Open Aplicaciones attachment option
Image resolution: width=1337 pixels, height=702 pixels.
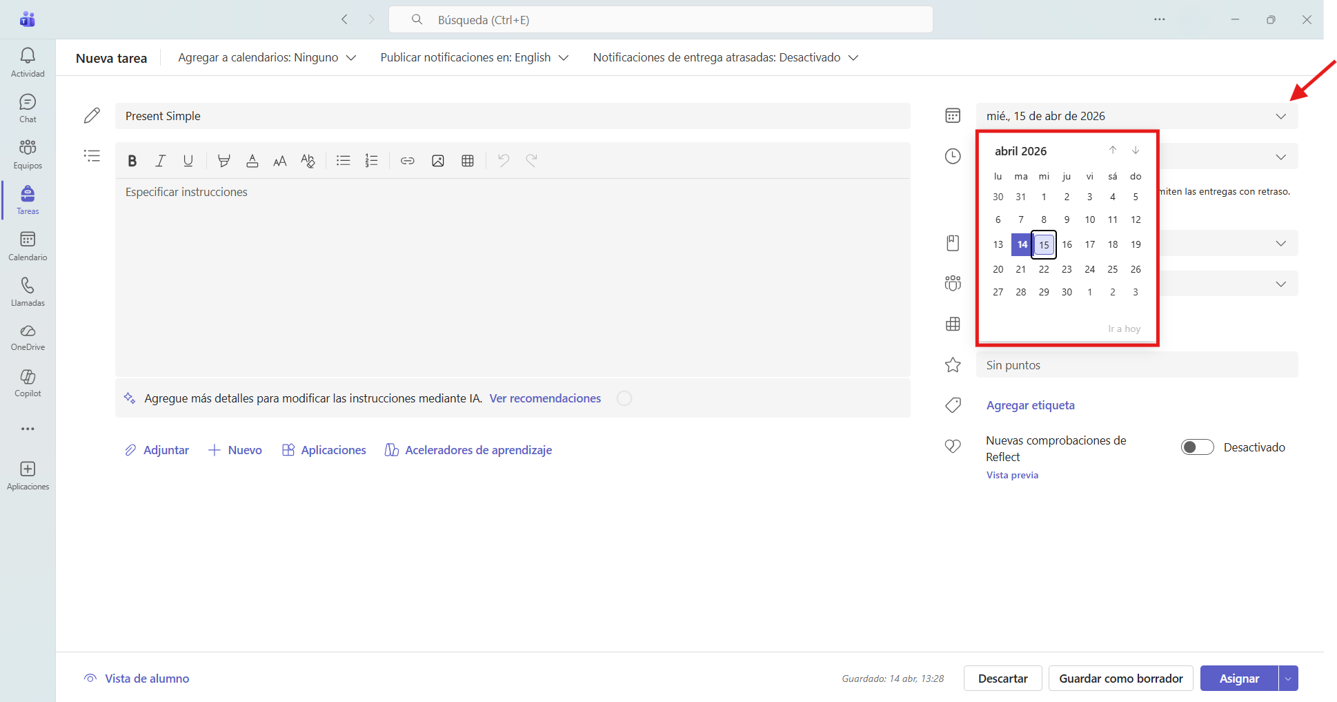(x=324, y=450)
